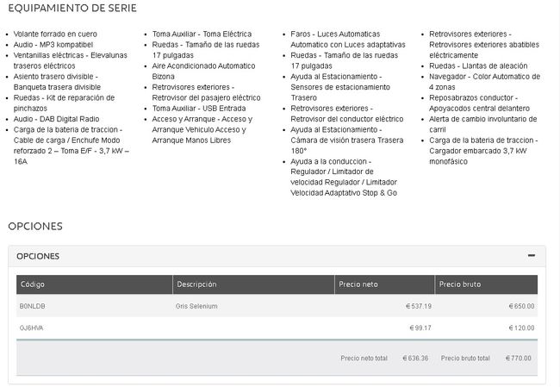Click the € 650.00 gross price
This screenshot has width=560, height=387.
(520, 306)
